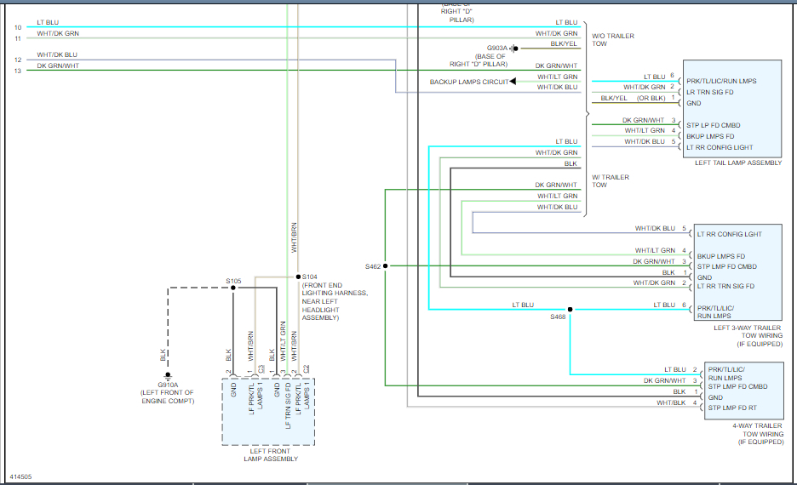Click the G910A ground point symbol

coord(168,374)
